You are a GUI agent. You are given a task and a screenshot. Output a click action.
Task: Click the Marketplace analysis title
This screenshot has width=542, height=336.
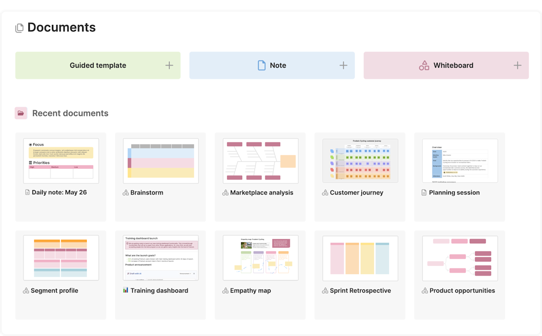pyautogui.click(x=262, y=193)
